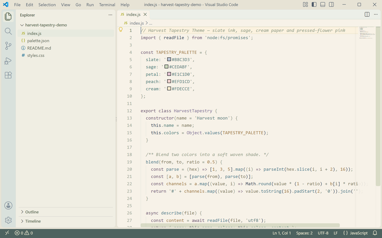Click the VS Code logo icon
Screen dimensions: 382x238
click(6, 4)
